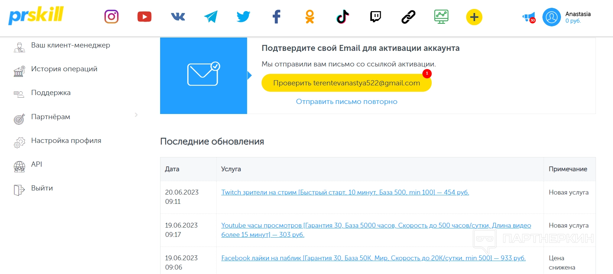Click the bank icon for operations history

pos(19,71)
